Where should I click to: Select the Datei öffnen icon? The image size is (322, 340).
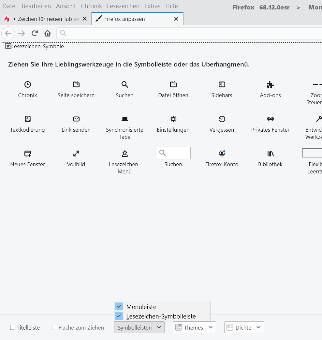click(173, 84)
